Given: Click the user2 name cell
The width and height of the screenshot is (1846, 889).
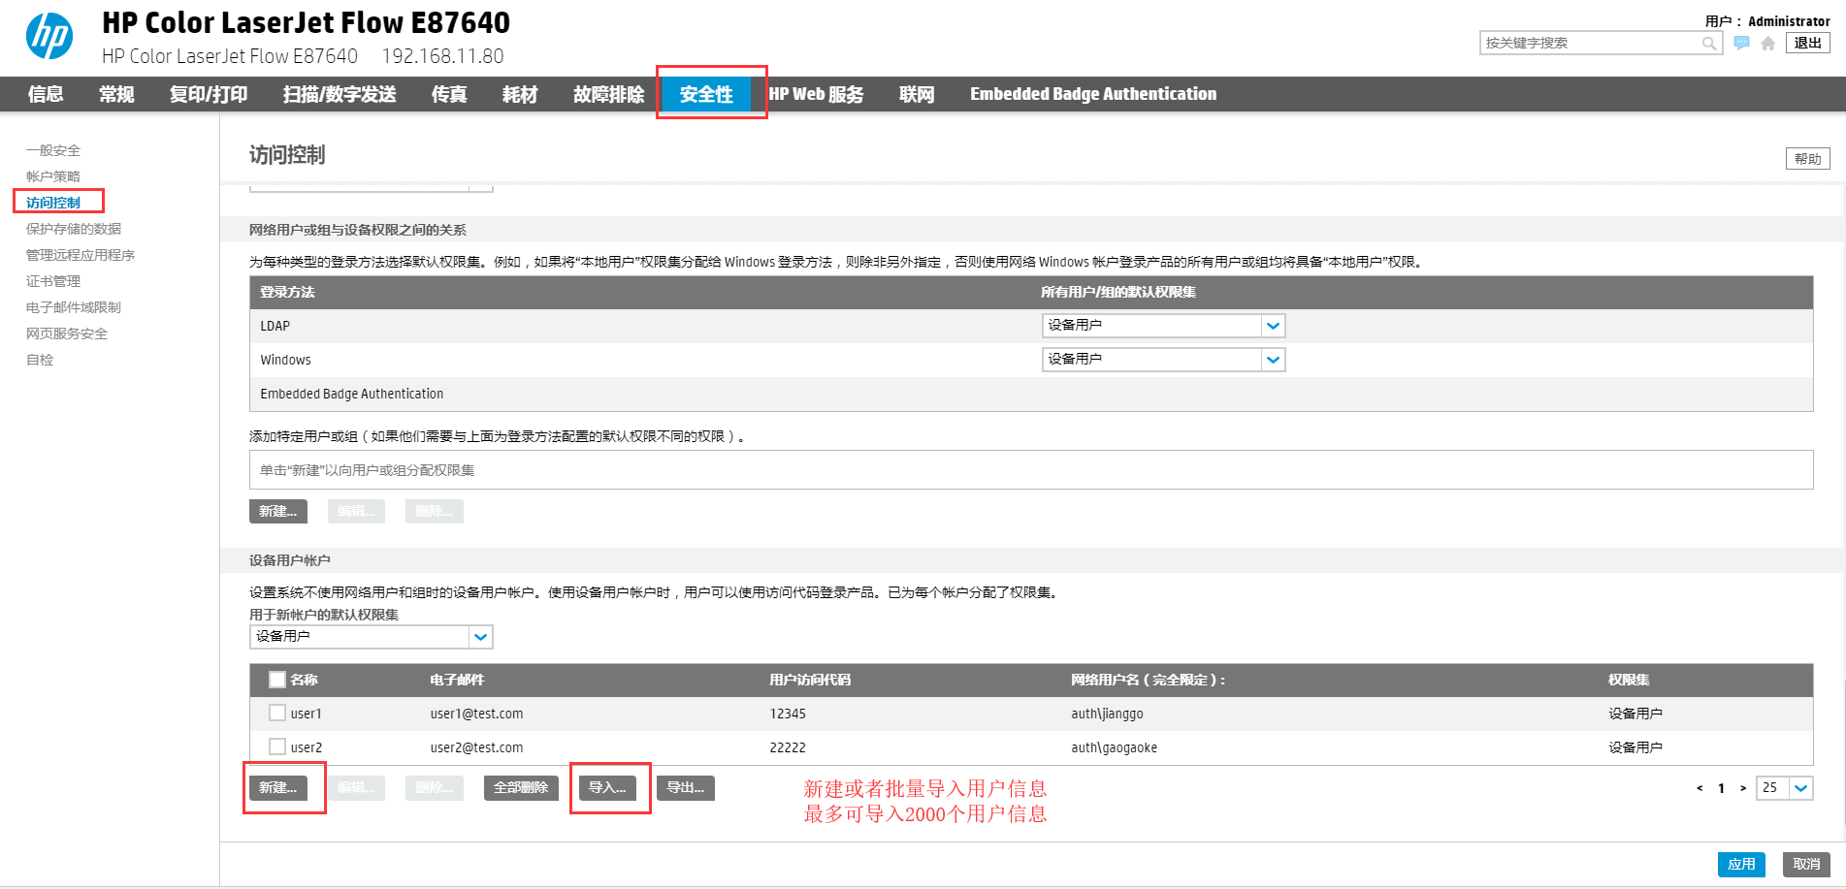Looking at the screenshot, I should coord(307,747).
